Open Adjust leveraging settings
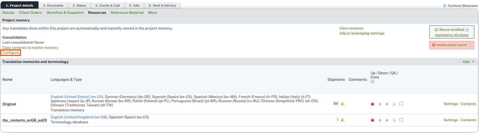This screenshot has height=133, width=479. point(362,33)
